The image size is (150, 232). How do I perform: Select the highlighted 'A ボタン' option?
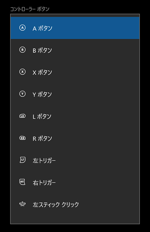(75, 28)
